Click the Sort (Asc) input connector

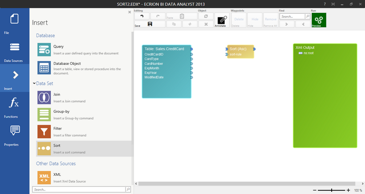point(227,49)
